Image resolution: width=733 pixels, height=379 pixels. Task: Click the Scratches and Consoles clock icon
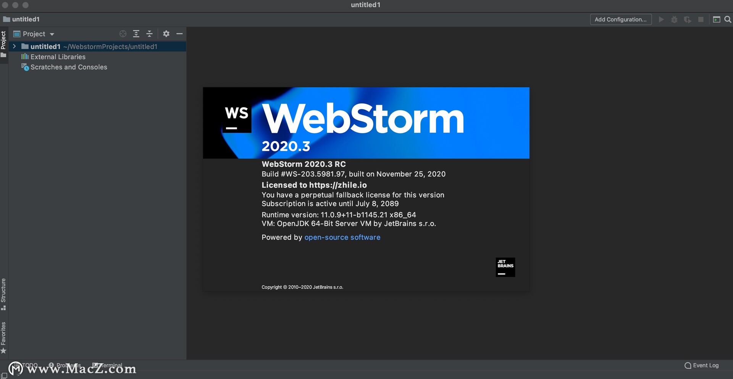[25, 67]
